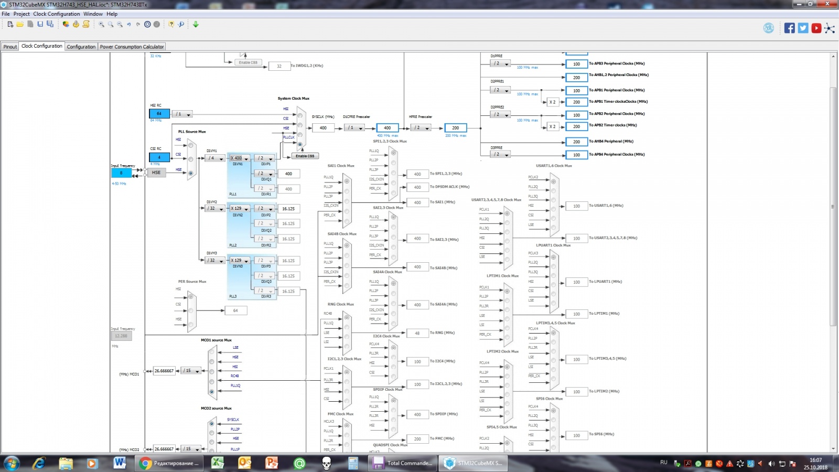Open the DIVP1 /2 dropdown
839x472 pixels.
[x=265, y=158]
